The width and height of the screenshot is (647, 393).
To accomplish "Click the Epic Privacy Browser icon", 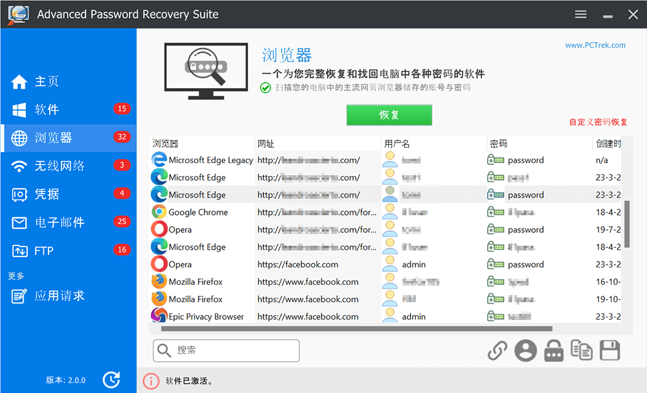I will [159, 316].
